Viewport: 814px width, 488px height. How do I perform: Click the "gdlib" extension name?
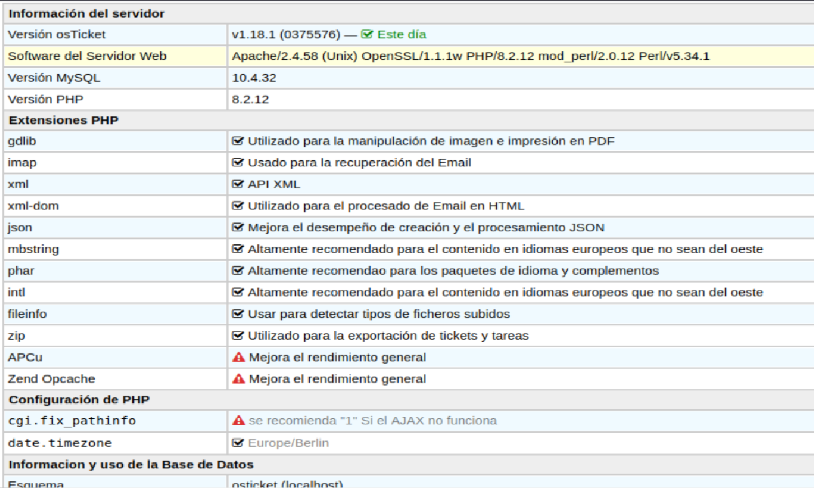point(22,141)
